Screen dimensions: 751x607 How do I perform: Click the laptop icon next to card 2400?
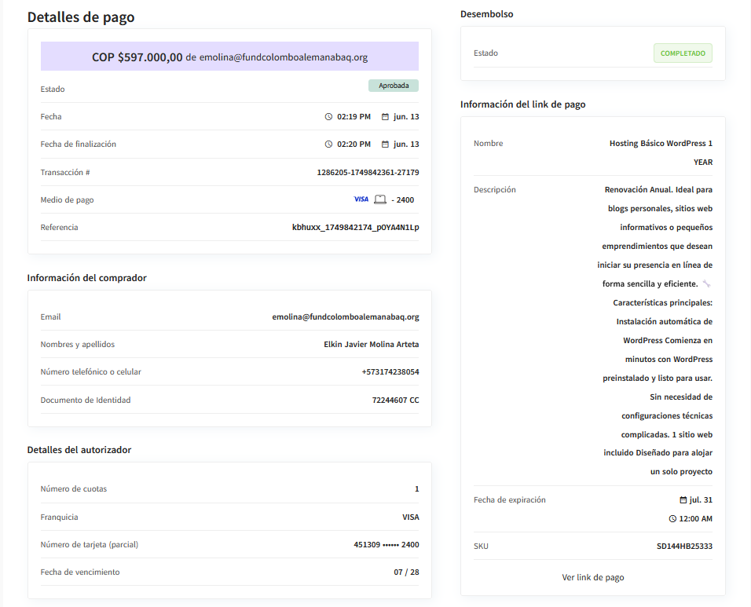380,199
